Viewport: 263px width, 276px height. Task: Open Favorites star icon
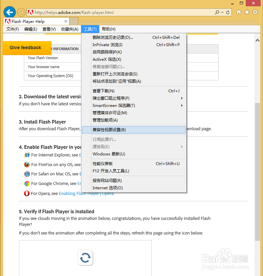pos(247,12)
